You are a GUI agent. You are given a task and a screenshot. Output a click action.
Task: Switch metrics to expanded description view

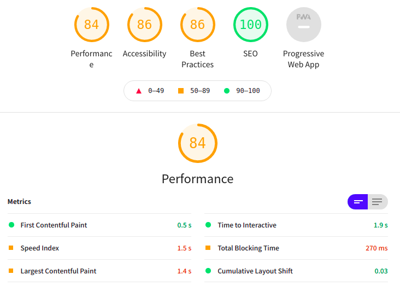point(378,202)
